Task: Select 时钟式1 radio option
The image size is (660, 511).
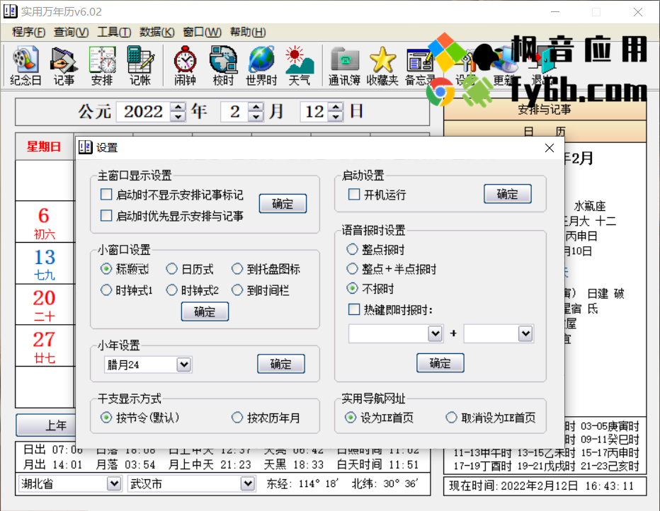Action: pyautogui.click(x=106, y=289)
